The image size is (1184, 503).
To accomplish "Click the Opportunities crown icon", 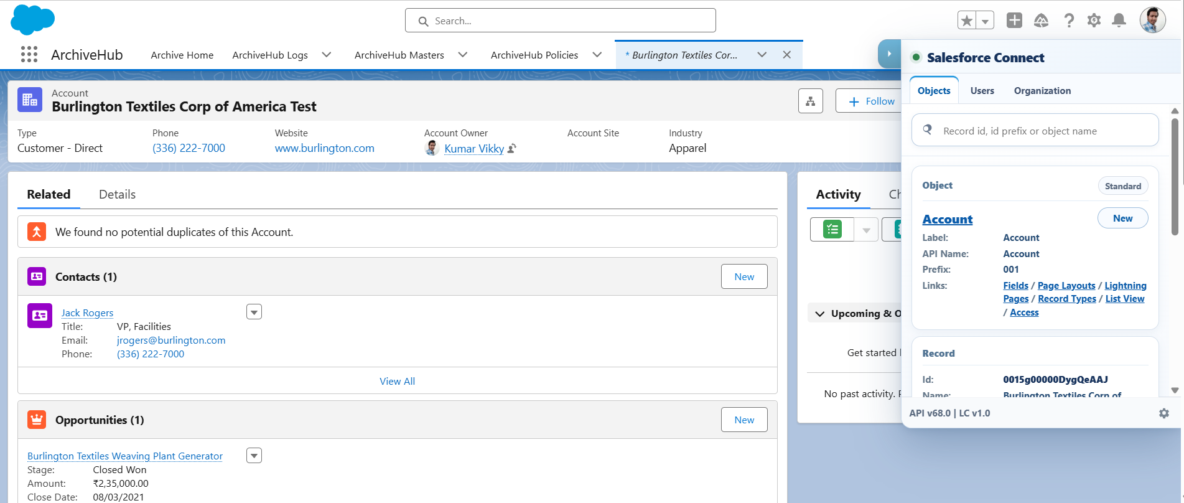I will coord(37,420).
